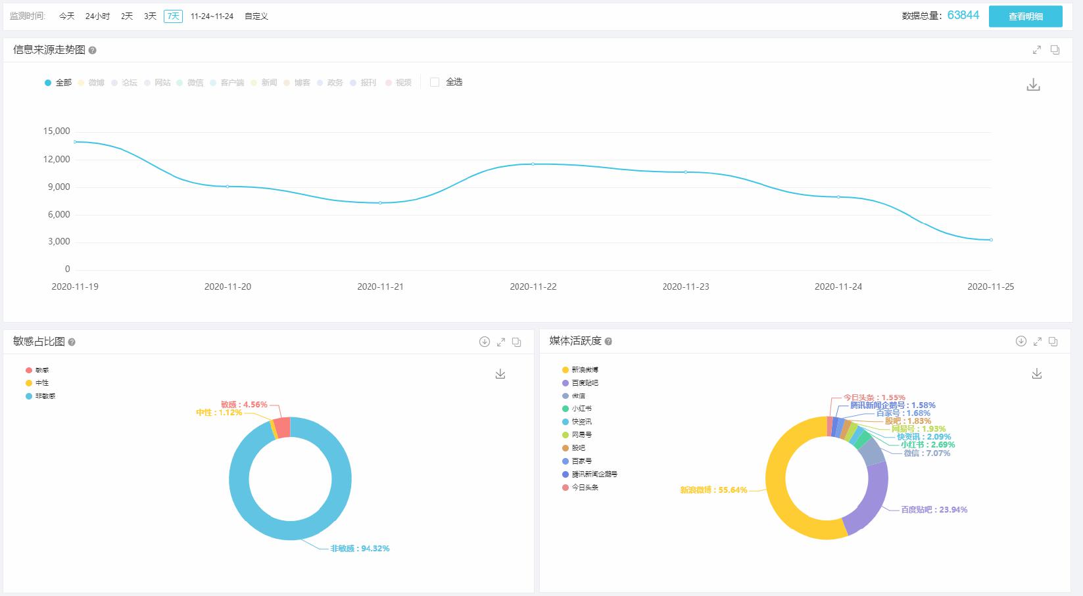Click the 2020-11-22 data point on trend line

point(533,164)
